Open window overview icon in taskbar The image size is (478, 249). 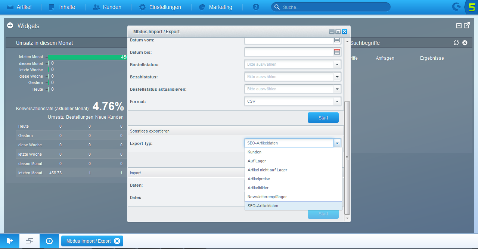tap(30, 241)
